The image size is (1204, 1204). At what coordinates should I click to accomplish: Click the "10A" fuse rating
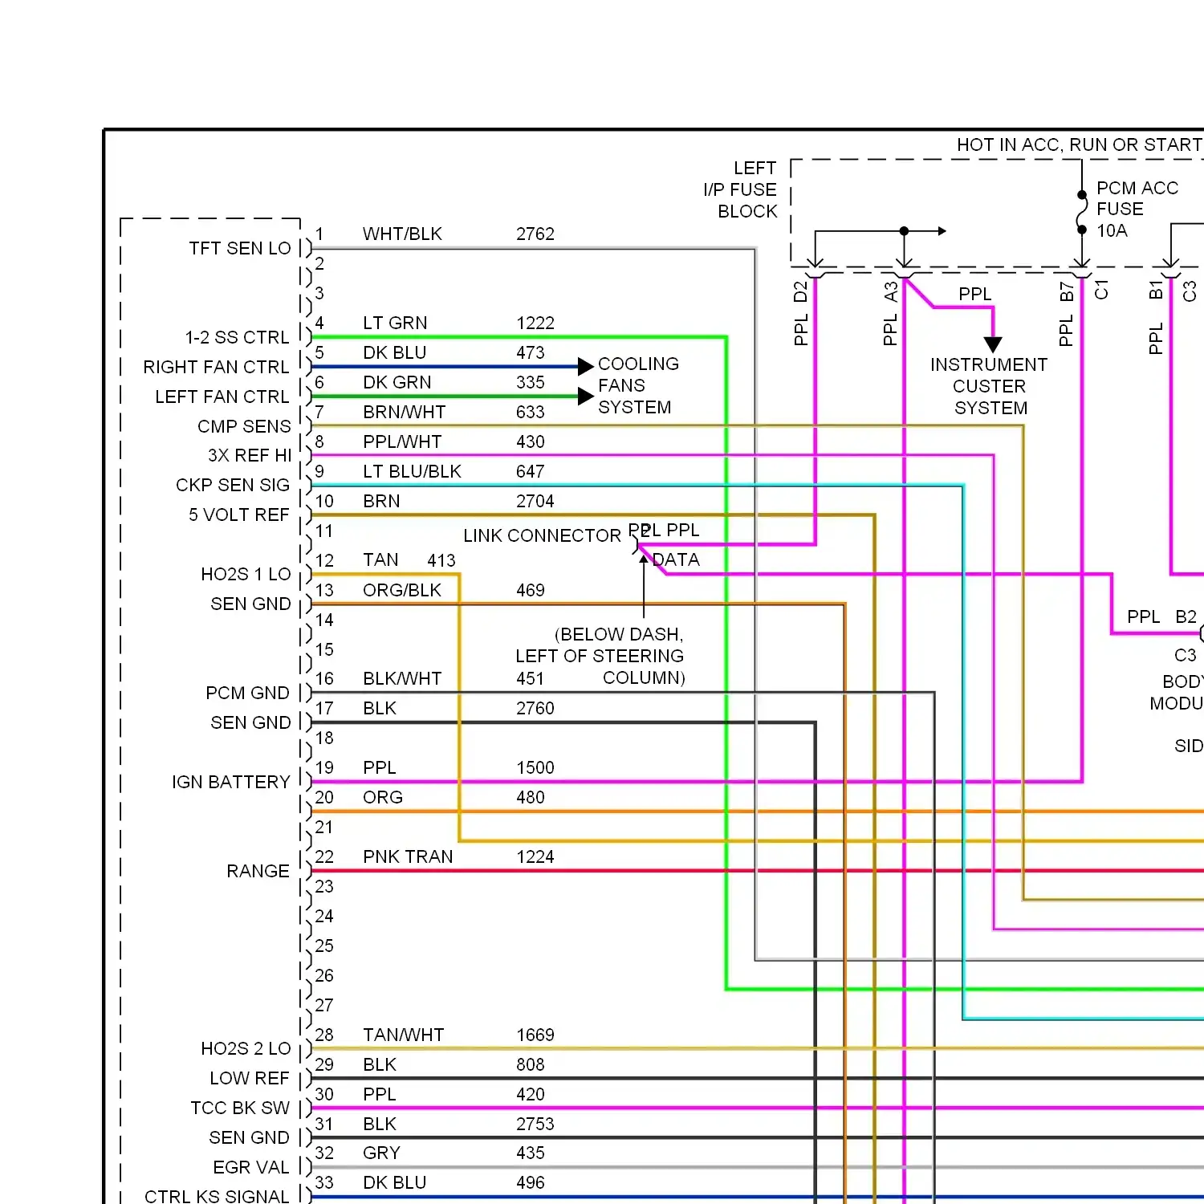[1112, 230]
